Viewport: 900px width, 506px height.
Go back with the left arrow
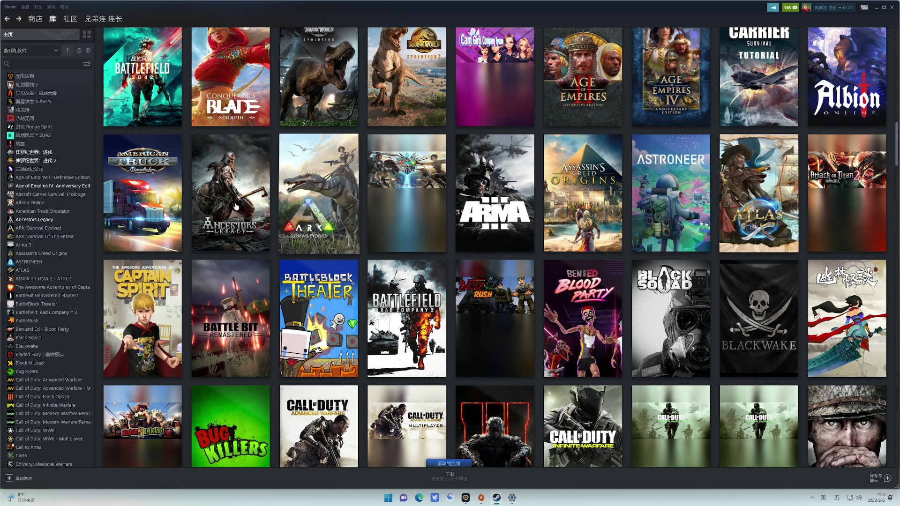(x=7, y=19)
